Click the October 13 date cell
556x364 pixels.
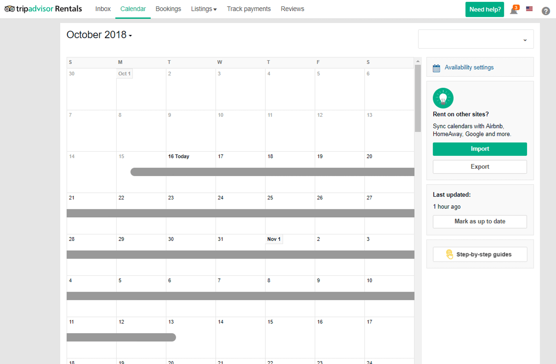pos(389,131)
